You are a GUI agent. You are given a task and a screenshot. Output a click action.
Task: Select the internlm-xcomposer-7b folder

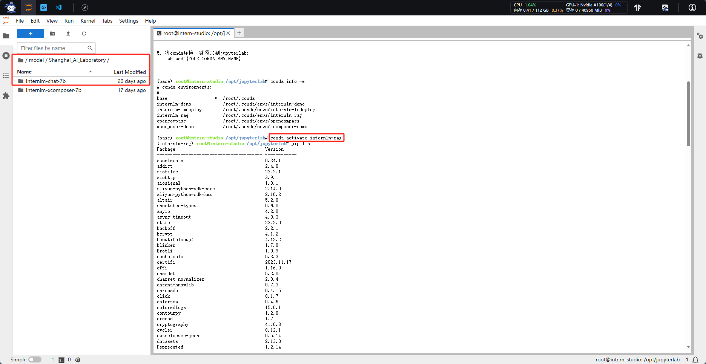pyautogui.click(x=82, y=90)
